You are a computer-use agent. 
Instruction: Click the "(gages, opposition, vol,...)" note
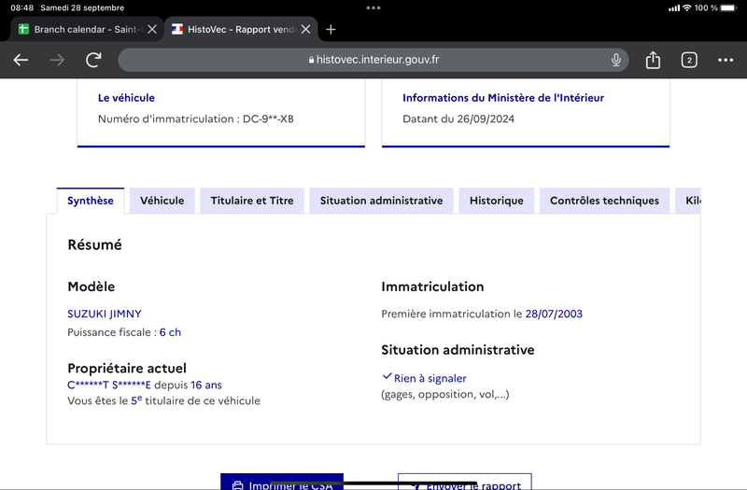pyautogui.click(x=445, y=394)
